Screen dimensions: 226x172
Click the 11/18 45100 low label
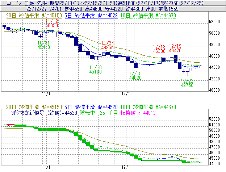tap(96, 70)
